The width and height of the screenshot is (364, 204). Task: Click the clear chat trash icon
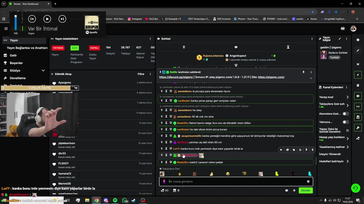[x=184, y=47]
